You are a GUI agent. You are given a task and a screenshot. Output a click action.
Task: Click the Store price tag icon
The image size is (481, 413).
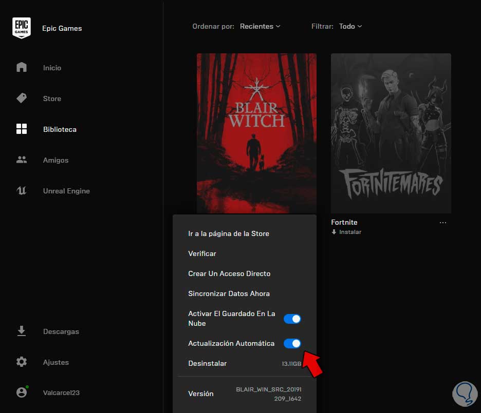pyautogui.click(x=22, y=98)
